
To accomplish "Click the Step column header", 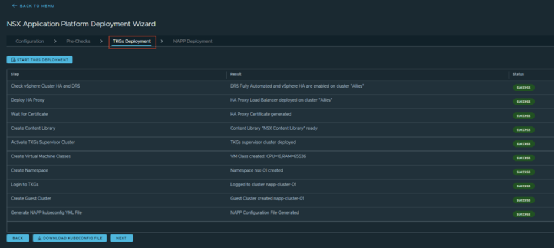I will point(15,75).
